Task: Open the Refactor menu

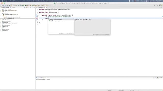Action: pyautogui.click(x=24, y=1)
